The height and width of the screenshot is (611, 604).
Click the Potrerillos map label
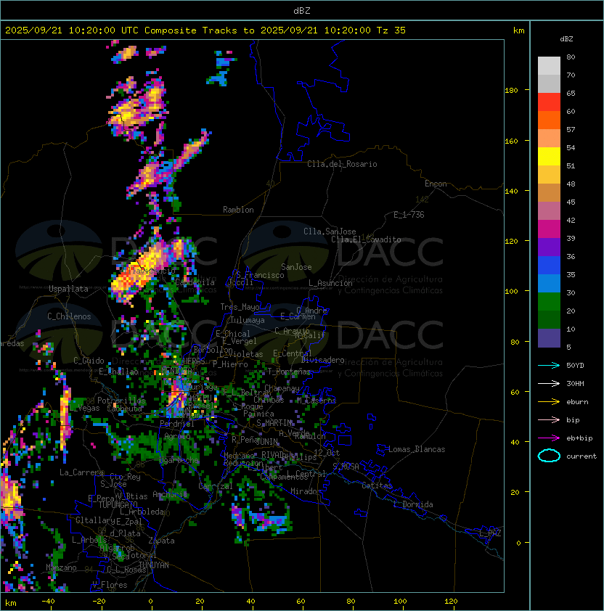pos(121,401)
